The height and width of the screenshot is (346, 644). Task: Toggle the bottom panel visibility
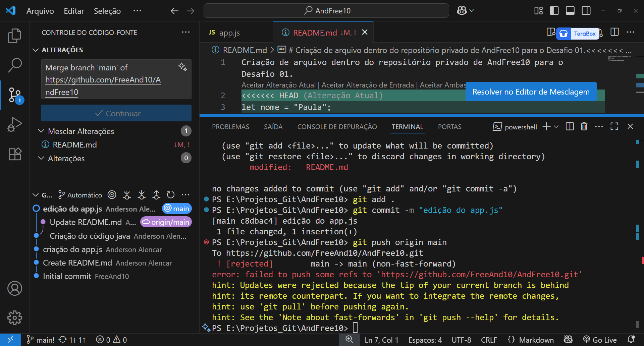pyautogui.click(x=570, y=11)
